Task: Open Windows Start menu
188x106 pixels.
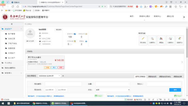Action: 3,103
